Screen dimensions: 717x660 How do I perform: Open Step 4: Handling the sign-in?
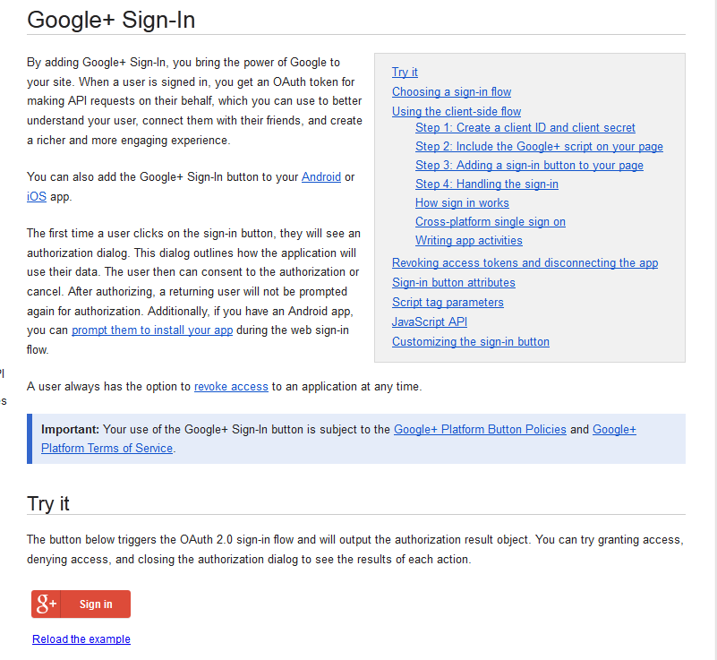487,184
